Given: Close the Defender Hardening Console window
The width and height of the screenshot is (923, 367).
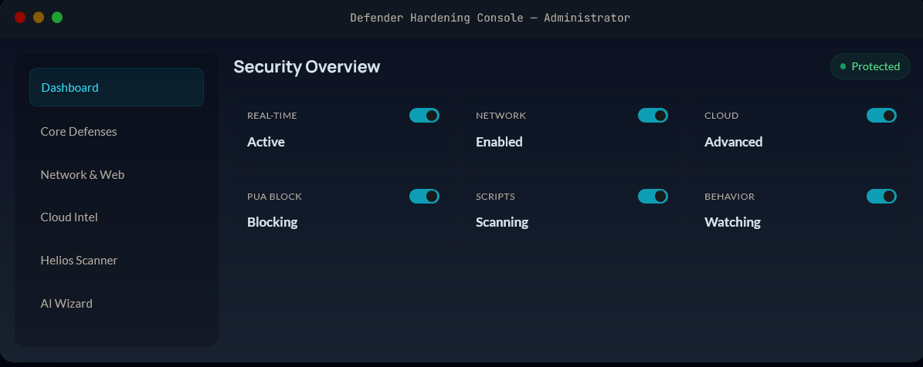Looking at the screenshot, I should (20, 17).
